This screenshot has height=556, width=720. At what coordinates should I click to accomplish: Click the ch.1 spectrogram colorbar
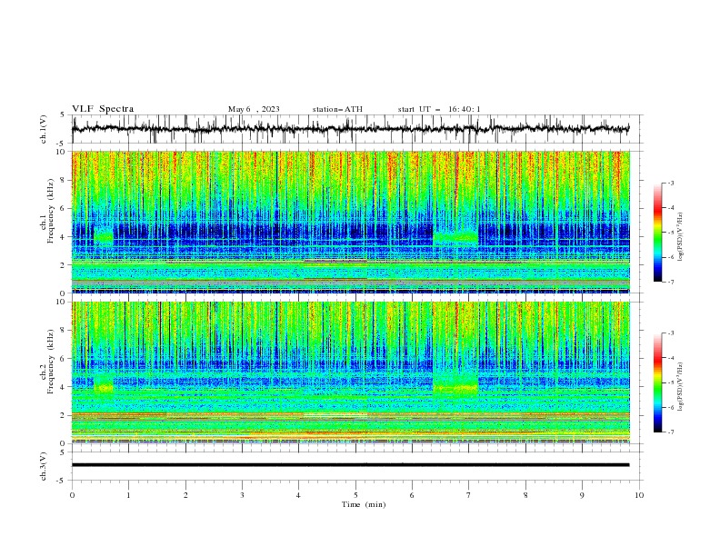tap(657, 233)
